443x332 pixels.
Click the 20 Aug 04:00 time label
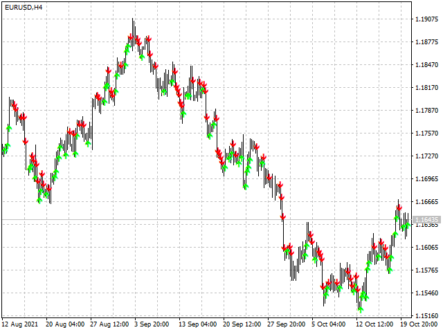point(65,324)
